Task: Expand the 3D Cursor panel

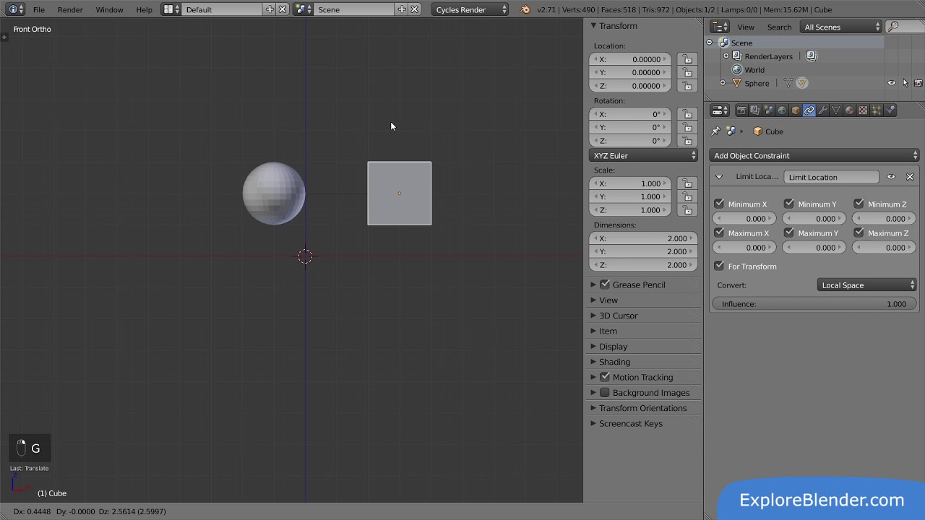Action: [x=593, y=316]
